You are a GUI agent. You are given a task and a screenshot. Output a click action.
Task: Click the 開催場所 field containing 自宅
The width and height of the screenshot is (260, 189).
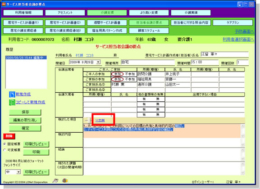click(x=148, y=62)
